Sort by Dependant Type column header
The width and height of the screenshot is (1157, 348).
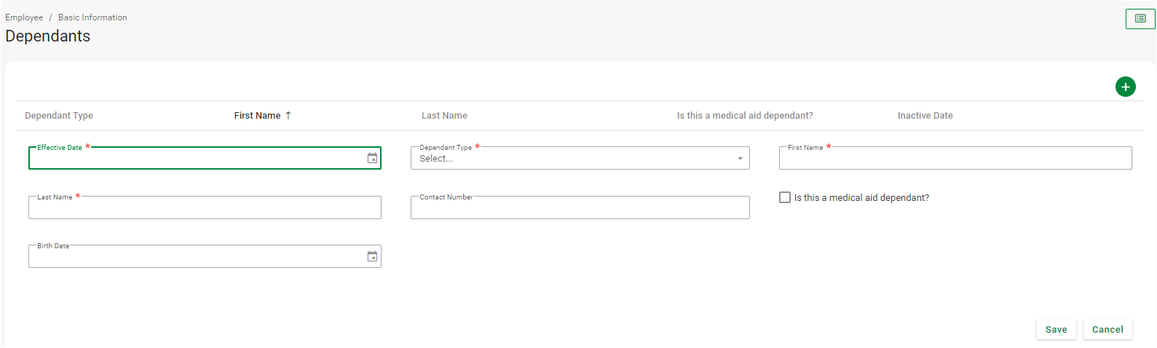point(59,116)
